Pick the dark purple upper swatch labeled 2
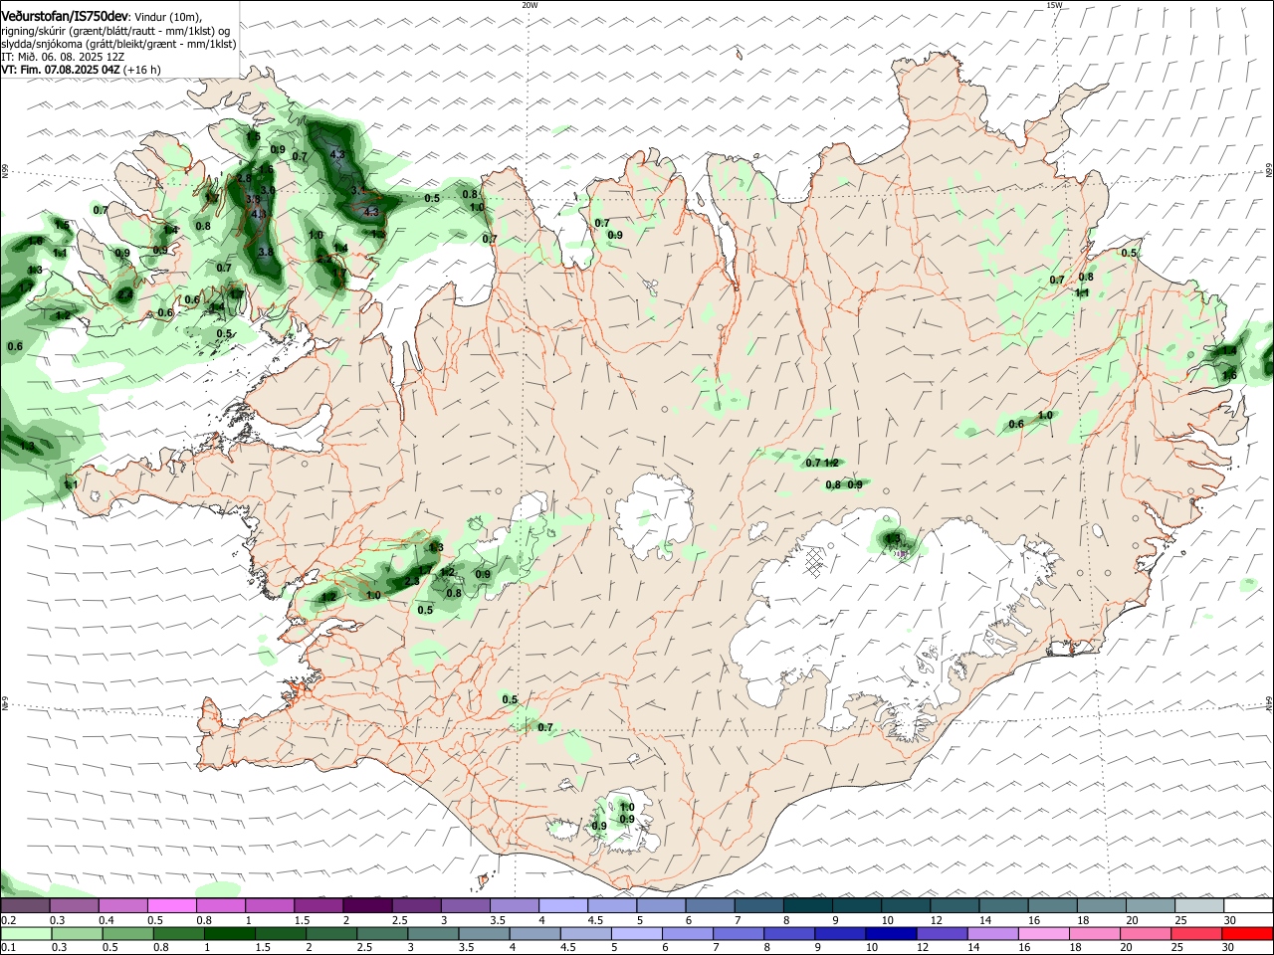 pyautogui.click(x=367, y=905)
